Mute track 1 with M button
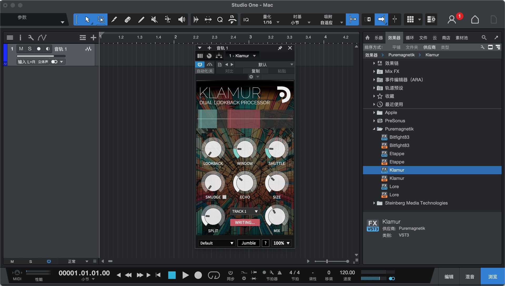Screen dimensions: 505x286 (x=21, y=49)
